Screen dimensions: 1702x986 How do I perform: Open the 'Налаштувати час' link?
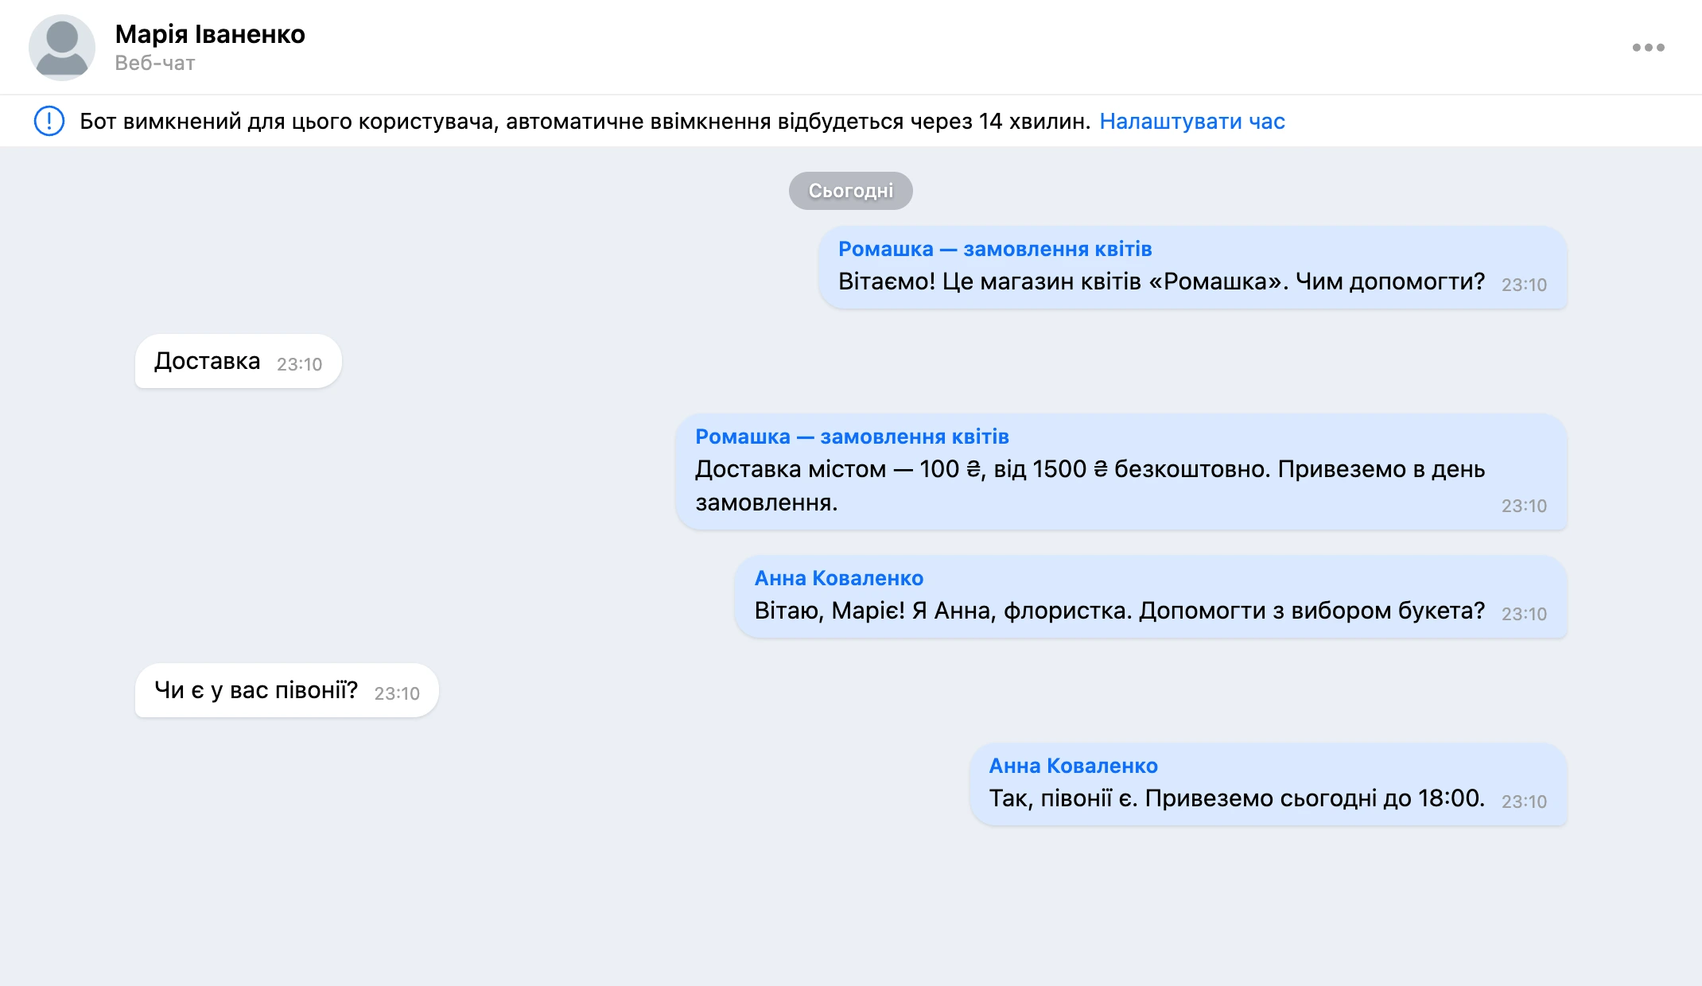pyautogui.click(x=1191, y=121)
